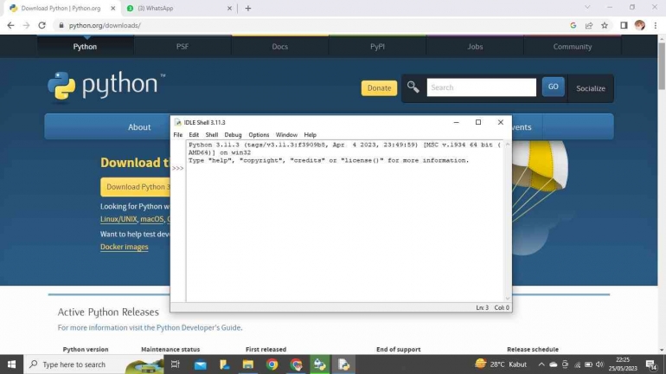This screenshot has width=666, height=374.
Task: Close the Download Python tab
Action: coord(113,8)
